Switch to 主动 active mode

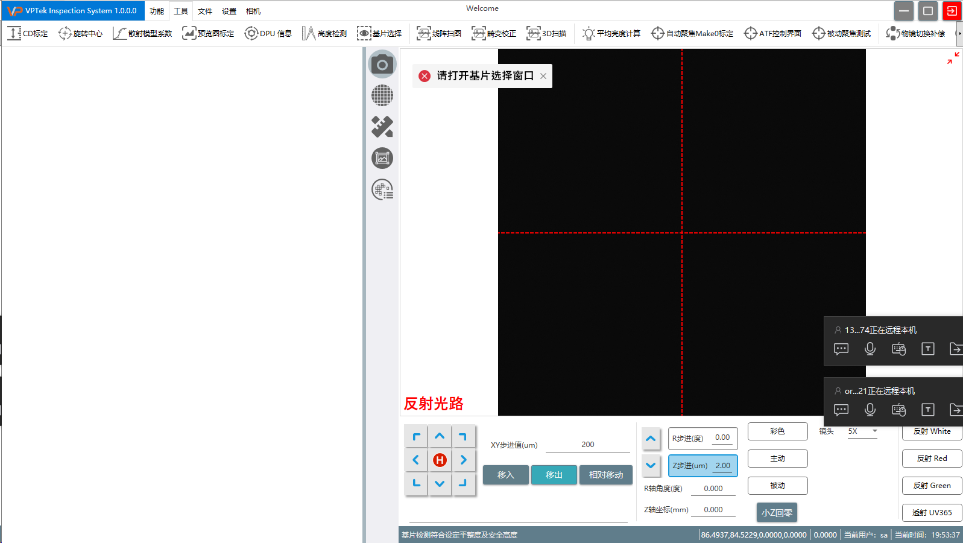(777, 459)
